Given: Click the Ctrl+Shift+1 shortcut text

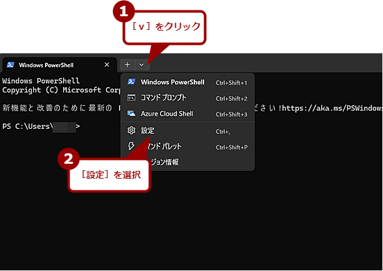Looking at the screenshot, I should (231, 83).
